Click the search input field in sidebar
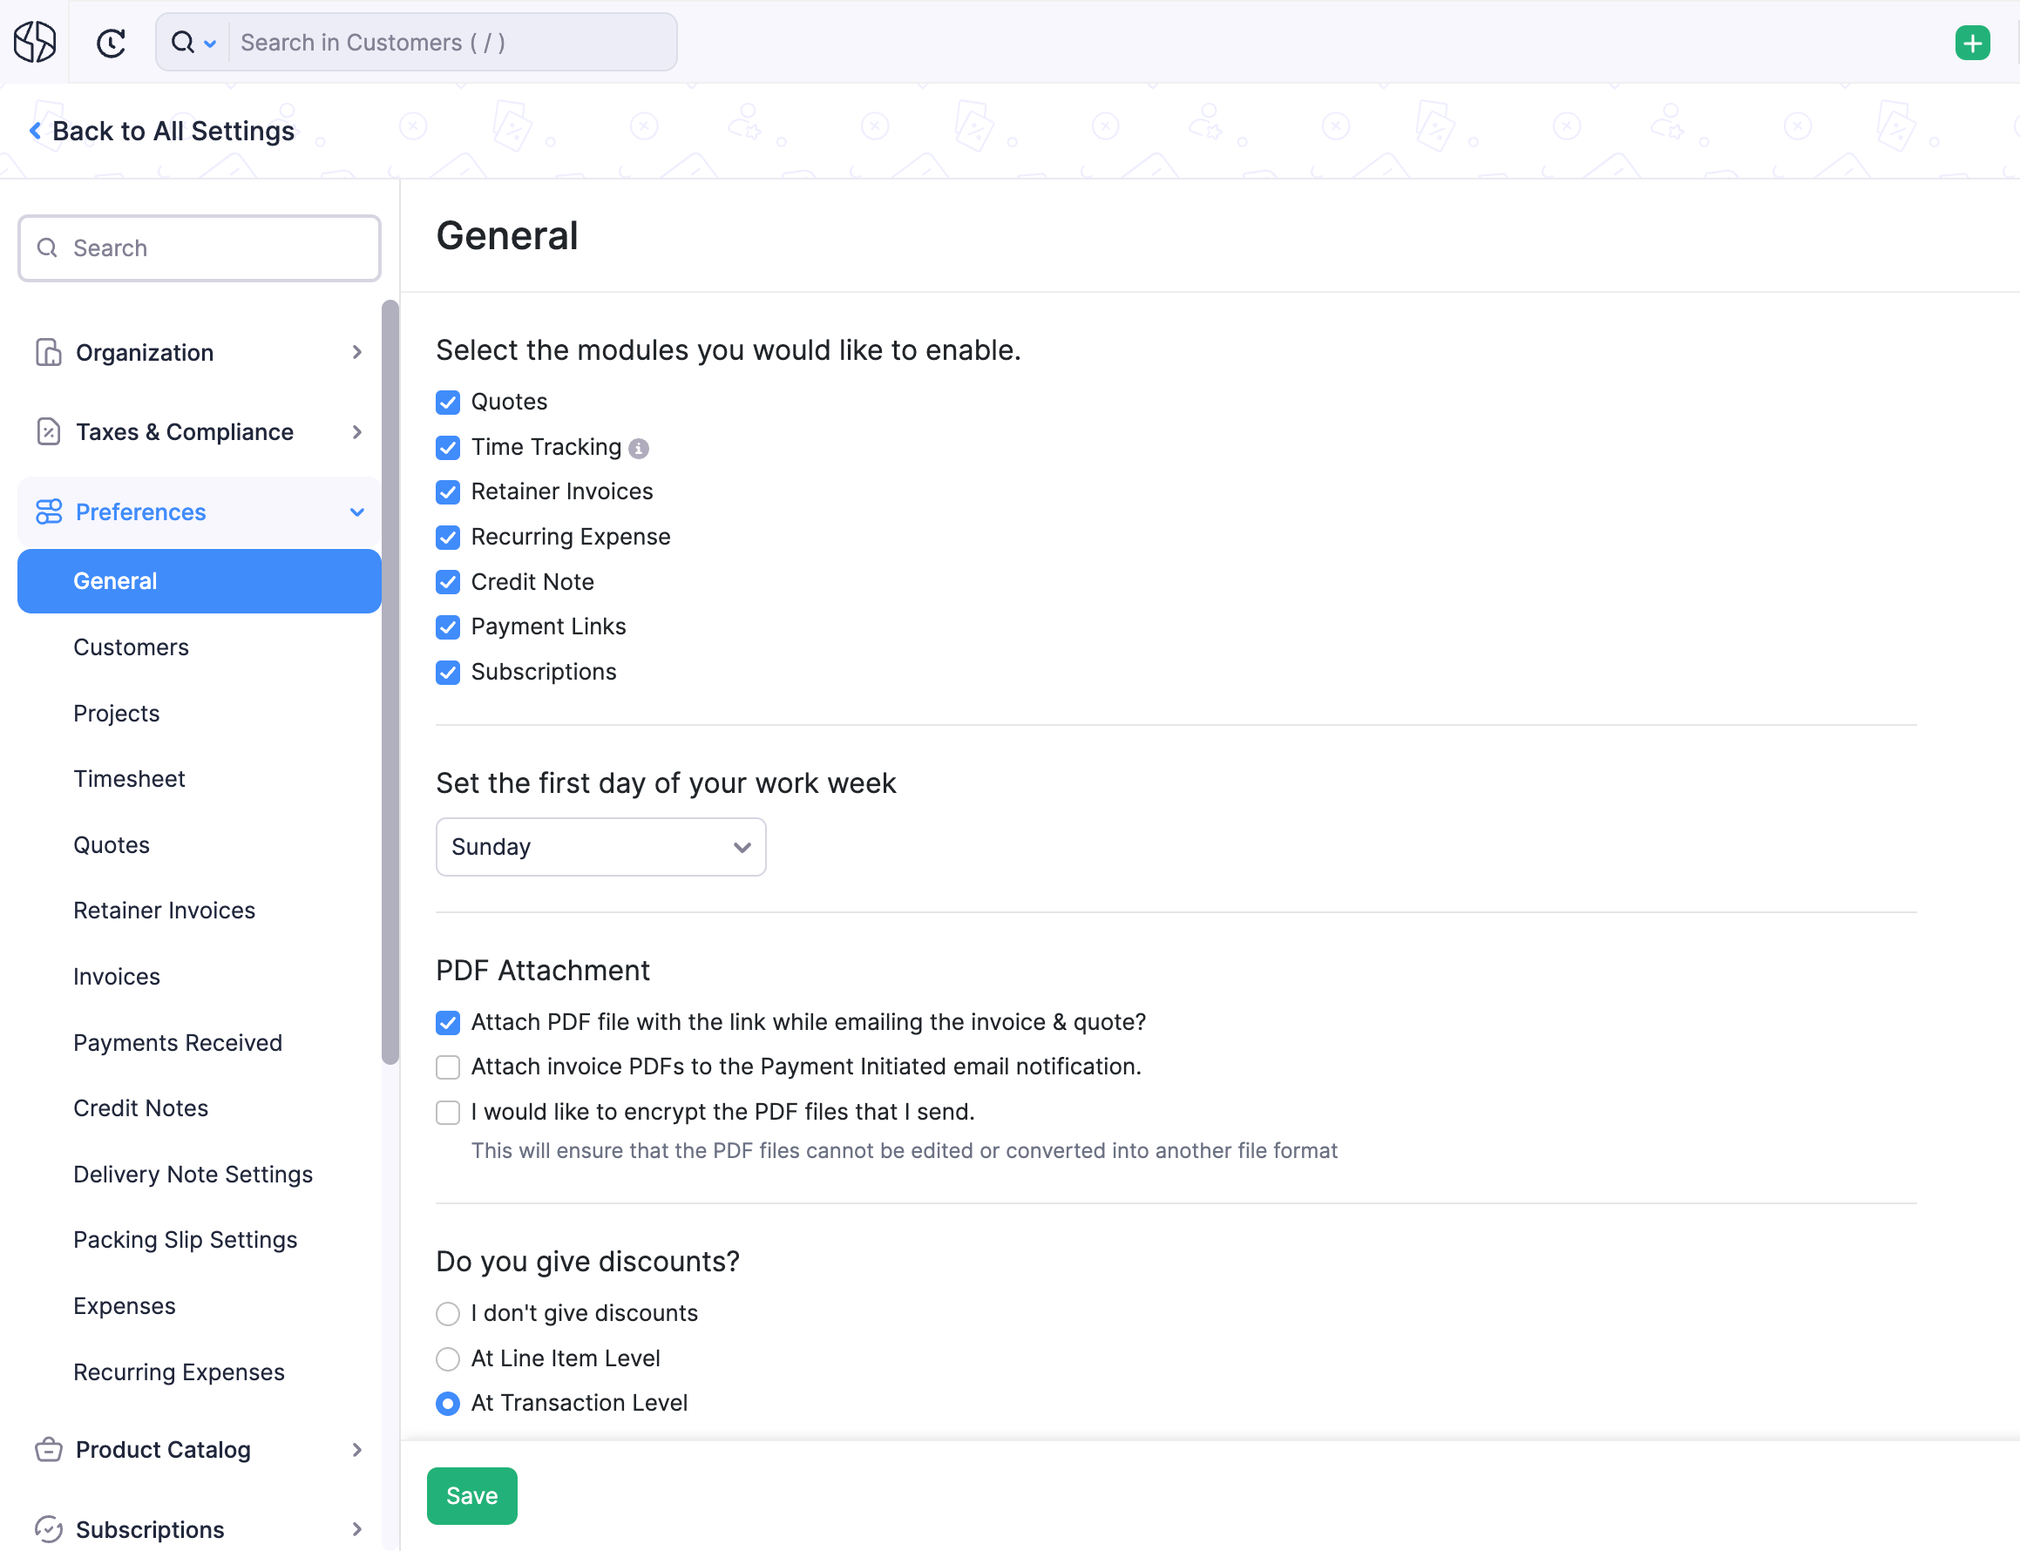 [199, 246]
